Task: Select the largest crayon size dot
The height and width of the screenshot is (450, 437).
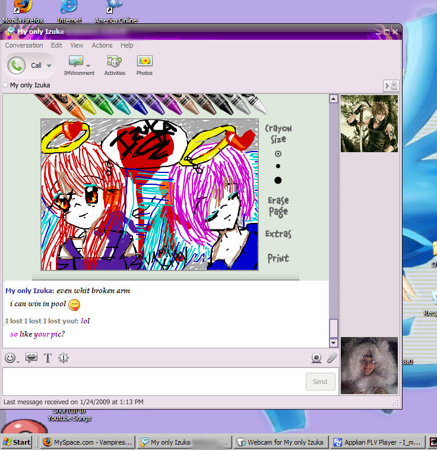Action: click(278, 180)
